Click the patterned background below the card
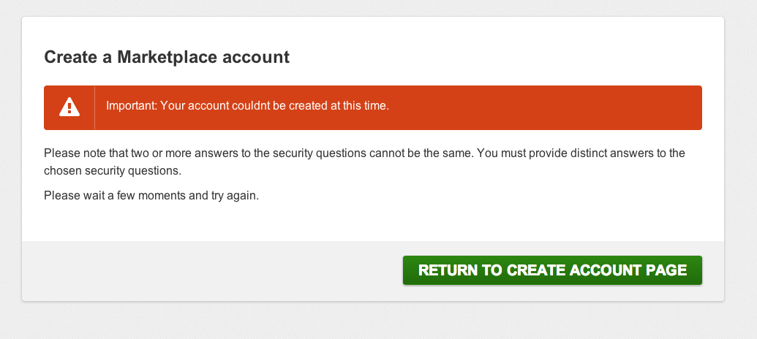The height and width of the screenshot is (339, 757). (366, 321)
